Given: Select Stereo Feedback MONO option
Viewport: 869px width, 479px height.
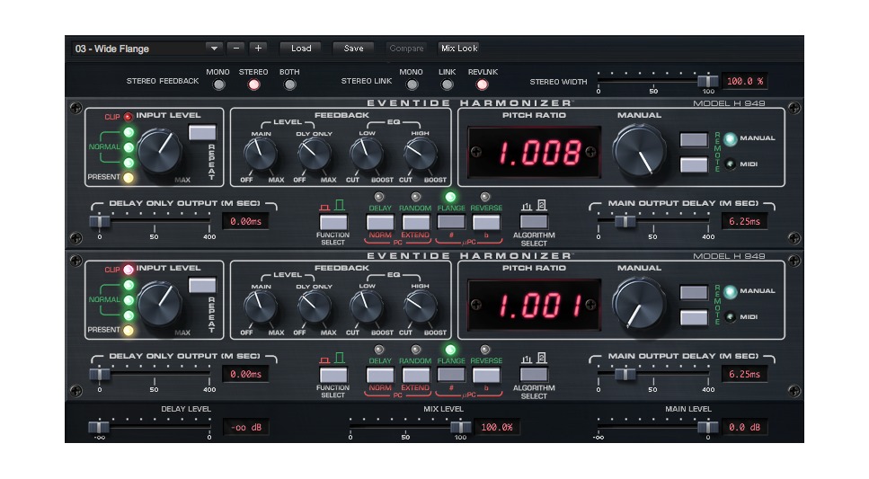Looking at the screenshot, I should pyautogui.click(x=219, y=84).
